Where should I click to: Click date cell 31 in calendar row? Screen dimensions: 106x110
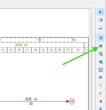pyautogui.click(x=78, y=50)
